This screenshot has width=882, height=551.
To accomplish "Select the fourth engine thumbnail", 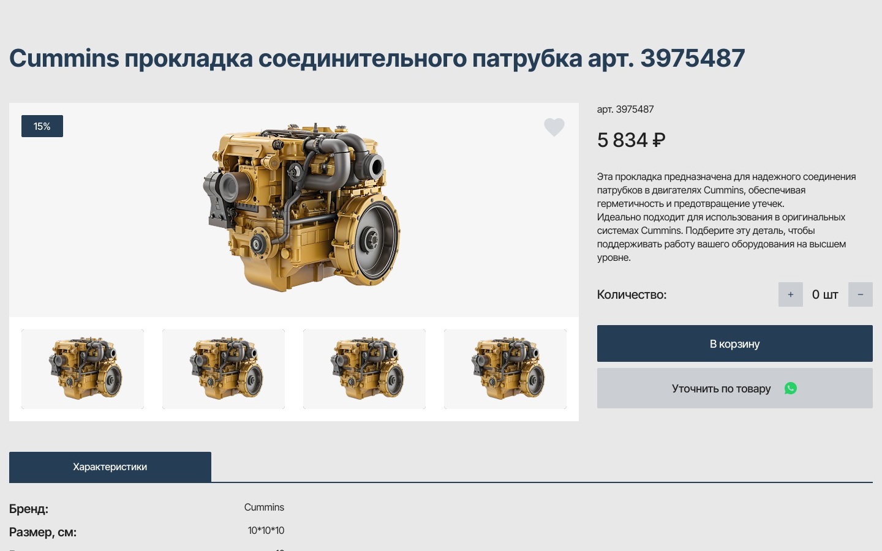I will (x=505, y=369).
